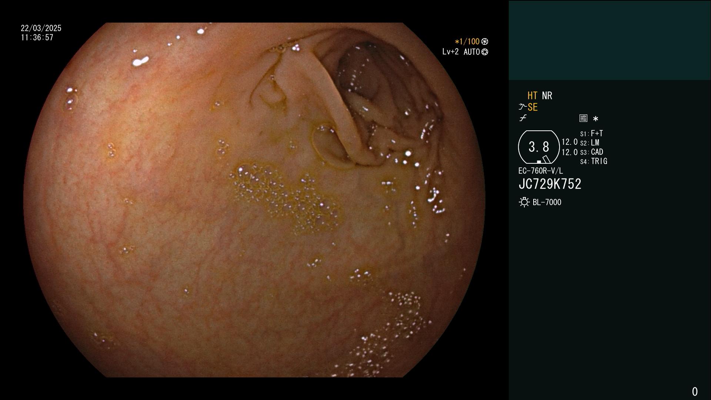Click the serial number JC729K752
The width and height of the screenshot is (711, 400).
(550, 184)
